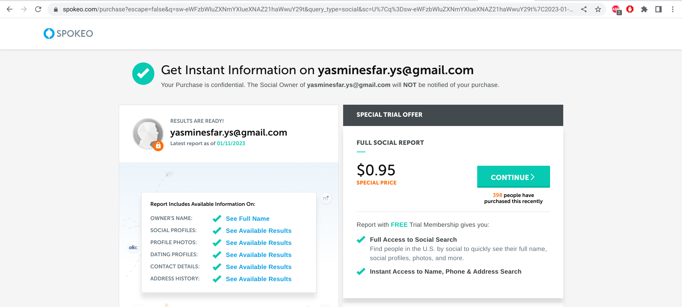
Task: Bookmark this page with the star
Action: click(x=598, y=9)
